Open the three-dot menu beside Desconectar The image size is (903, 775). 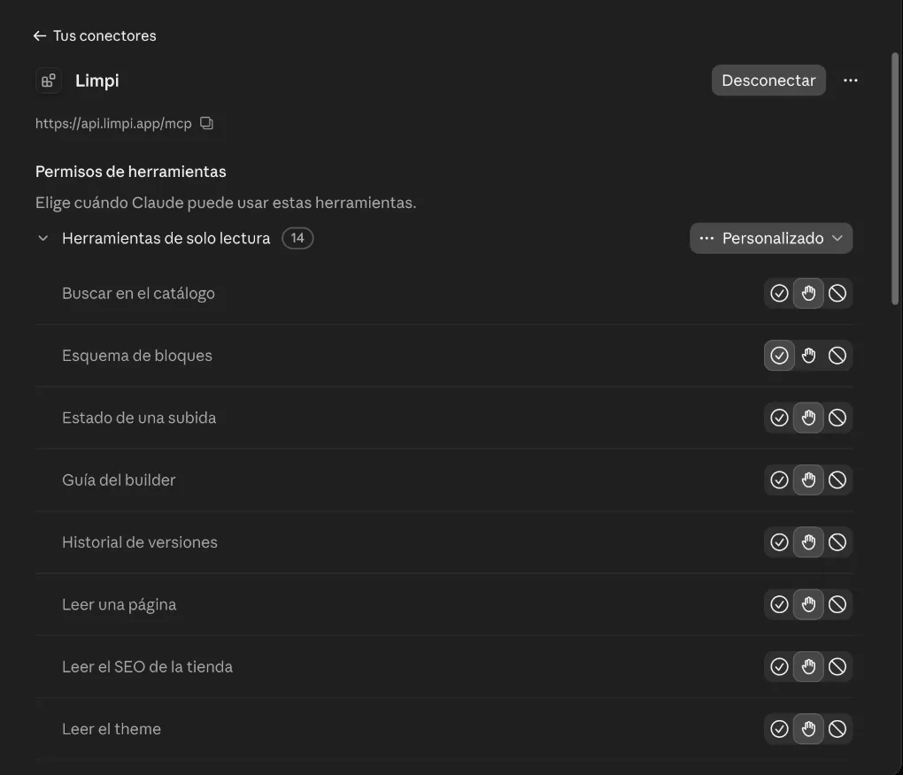tap(850, 81)
